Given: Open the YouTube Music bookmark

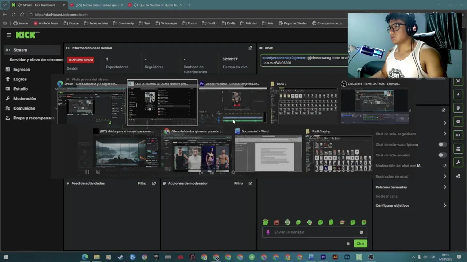Looking at the screenshot, I should 46,23.
